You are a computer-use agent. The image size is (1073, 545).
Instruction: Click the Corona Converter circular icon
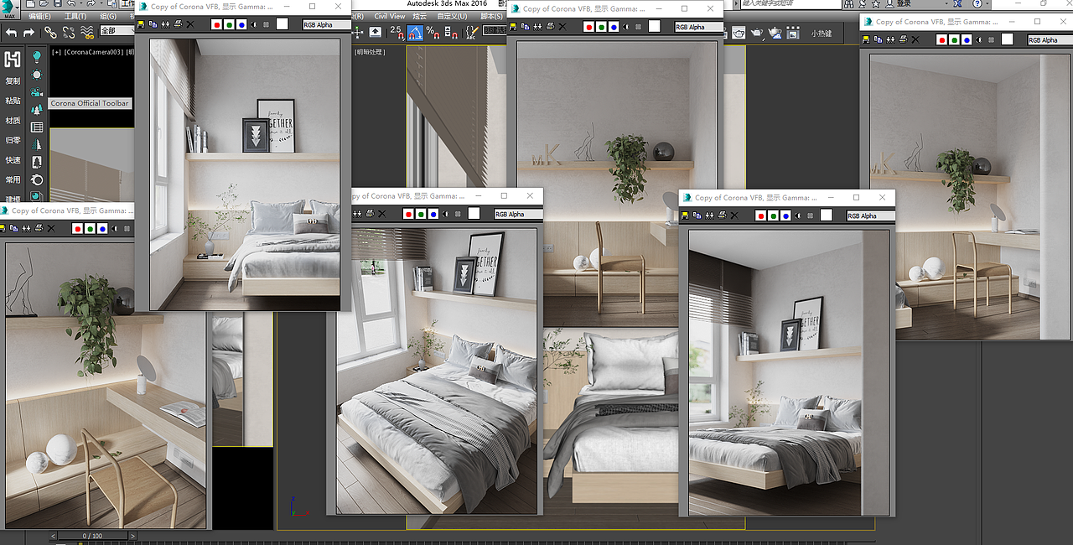pos(37,179)
